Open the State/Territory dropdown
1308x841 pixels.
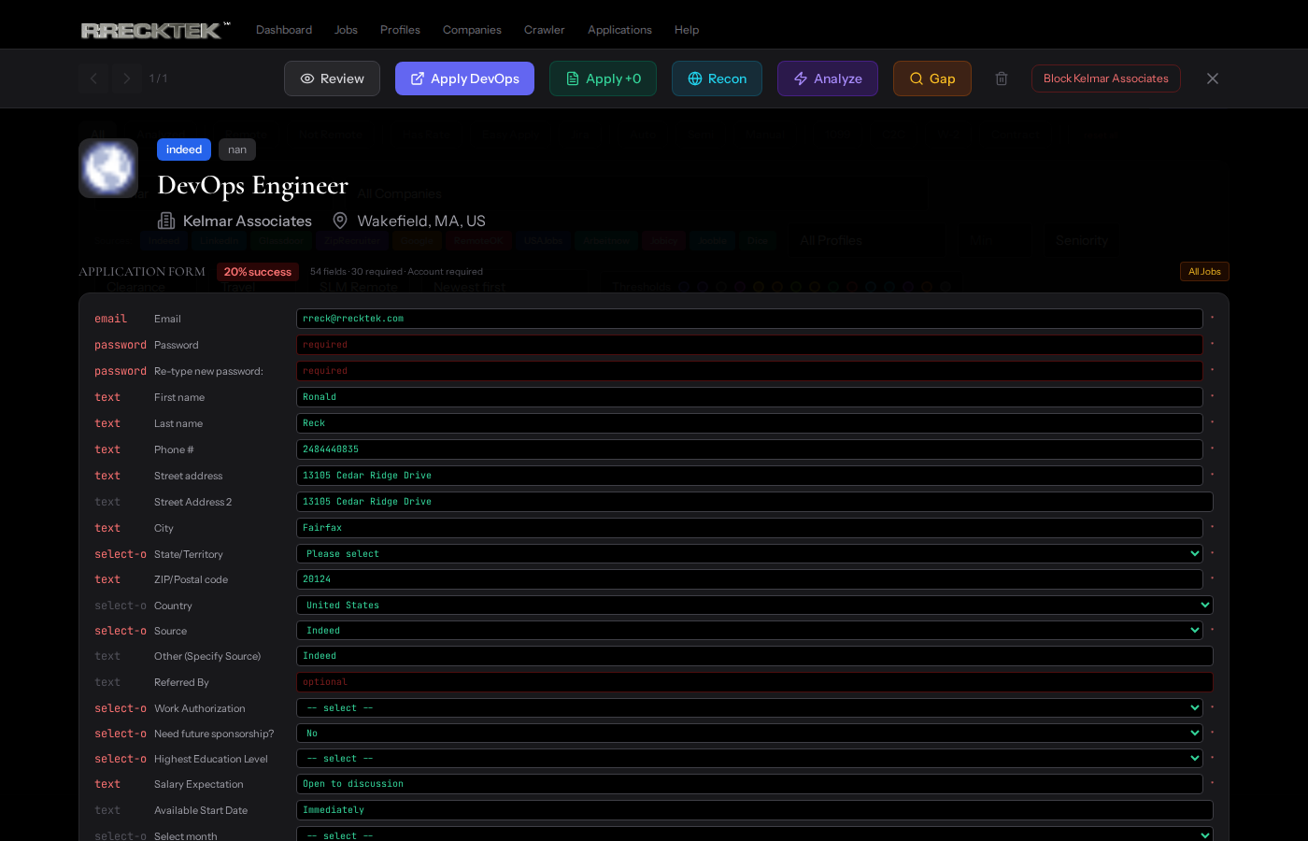click(x=749, y=554)
